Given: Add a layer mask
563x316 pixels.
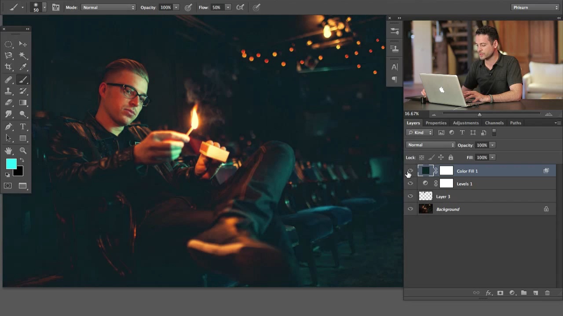Looking at the screenshot, I should (500, 293).
